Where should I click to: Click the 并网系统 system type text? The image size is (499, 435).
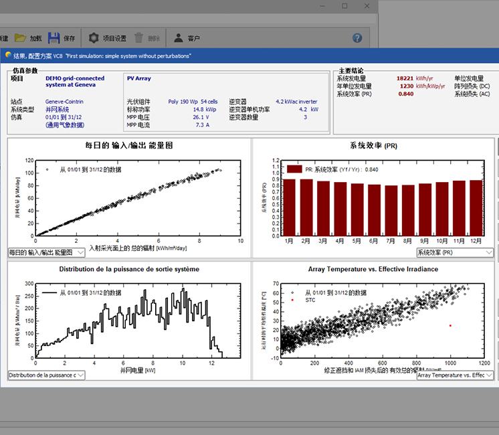58,110
